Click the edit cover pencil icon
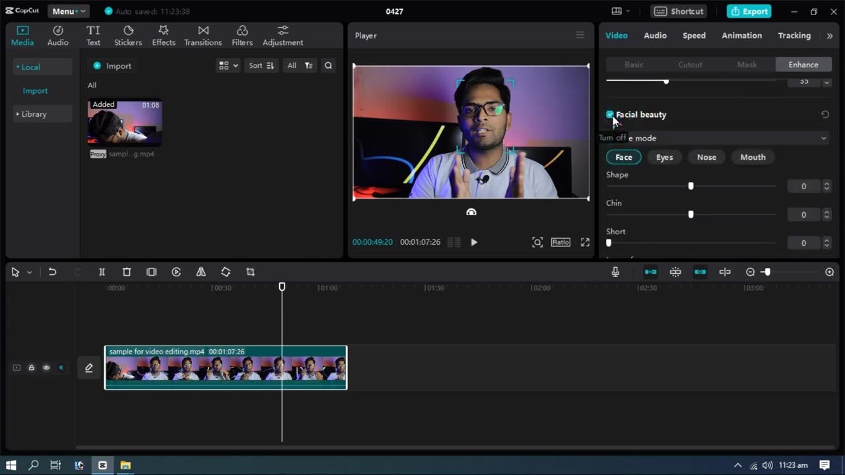The width and height of the screenshot is (845, 475). pos(89,367)
